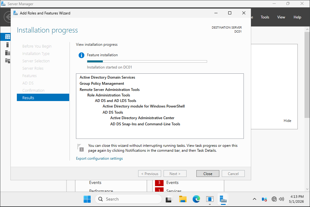Click the Server Manager taskbar icon
This screenshot has height=207, width=310.
(223, 199)
